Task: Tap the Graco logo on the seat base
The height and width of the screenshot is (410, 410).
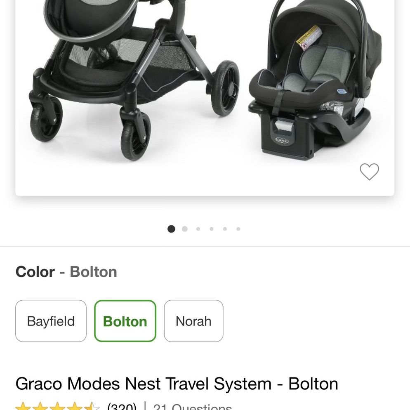Action: pos(282,140)
